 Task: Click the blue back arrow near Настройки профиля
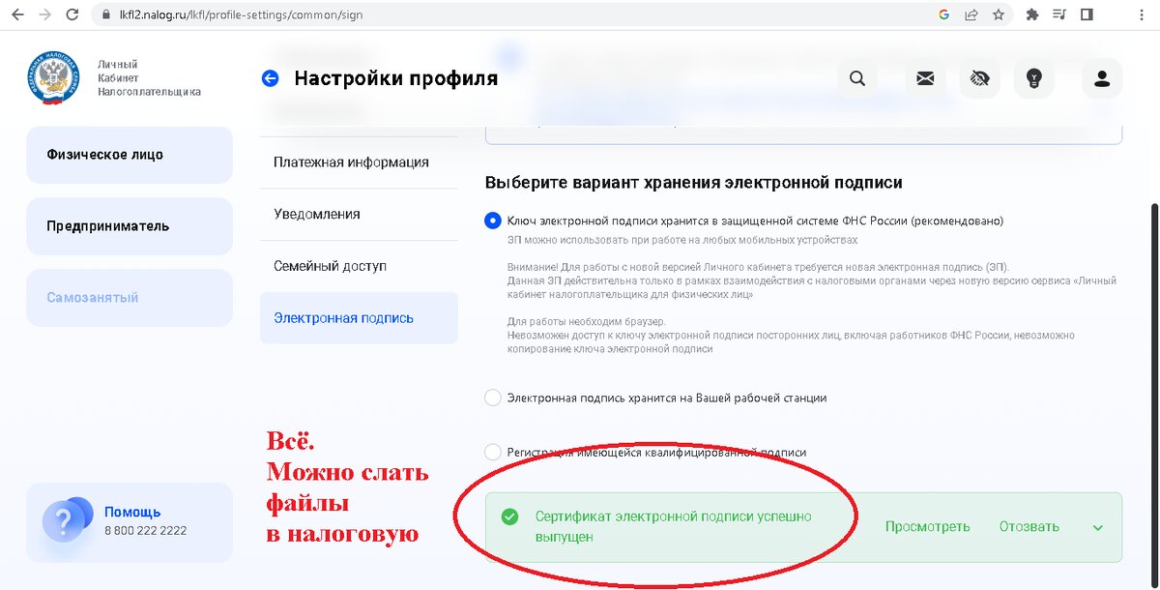click(270, 78)
